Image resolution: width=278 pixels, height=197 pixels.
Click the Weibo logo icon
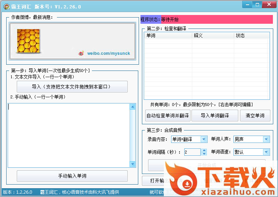pos(81,53)
